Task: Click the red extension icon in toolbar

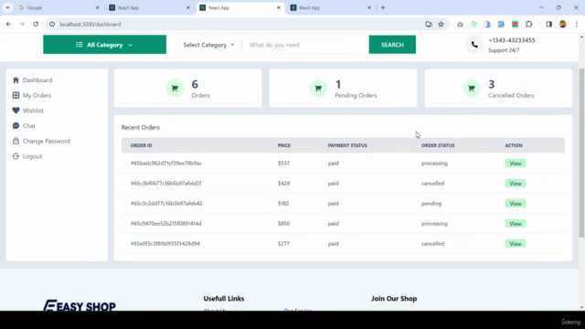Action: (515, 25)
